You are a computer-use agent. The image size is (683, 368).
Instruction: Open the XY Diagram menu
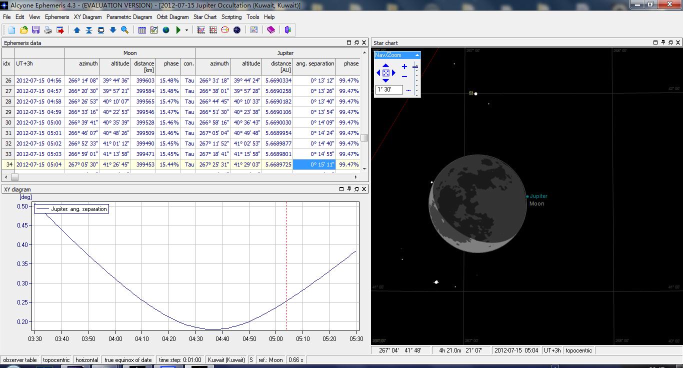click(x=88, y=17)
